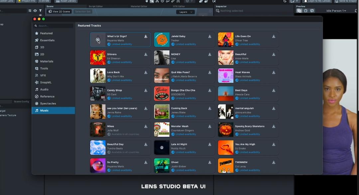This screenshot has height=195, width=359.
Task: Download the Love Back track
Action: pos(146,73)
